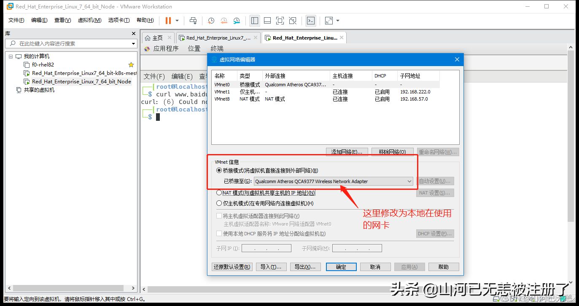Close the 主页 tab
Viewport: 579px width, 306px height.
coord(170,38)
